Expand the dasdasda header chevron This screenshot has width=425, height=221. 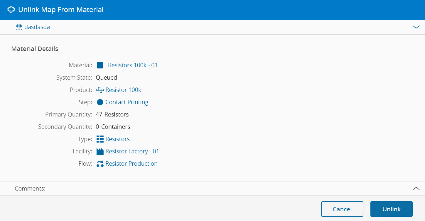click(416, 27)
